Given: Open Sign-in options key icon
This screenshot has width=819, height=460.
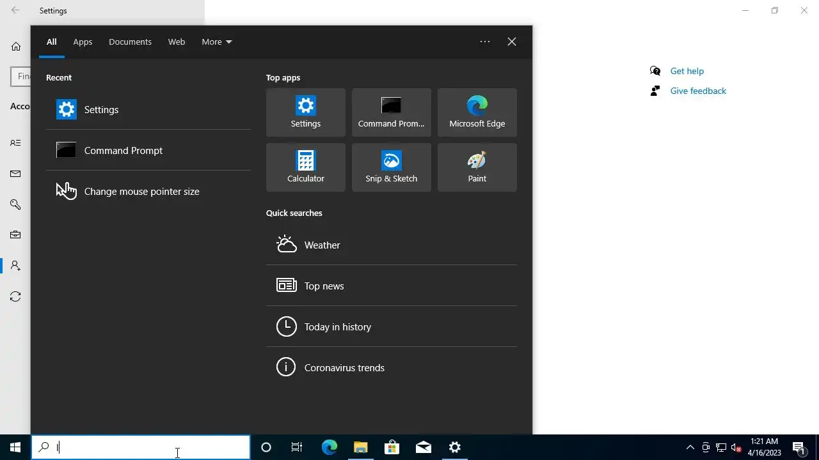Looking at the screenshot, I should click(x=15, y=204).
